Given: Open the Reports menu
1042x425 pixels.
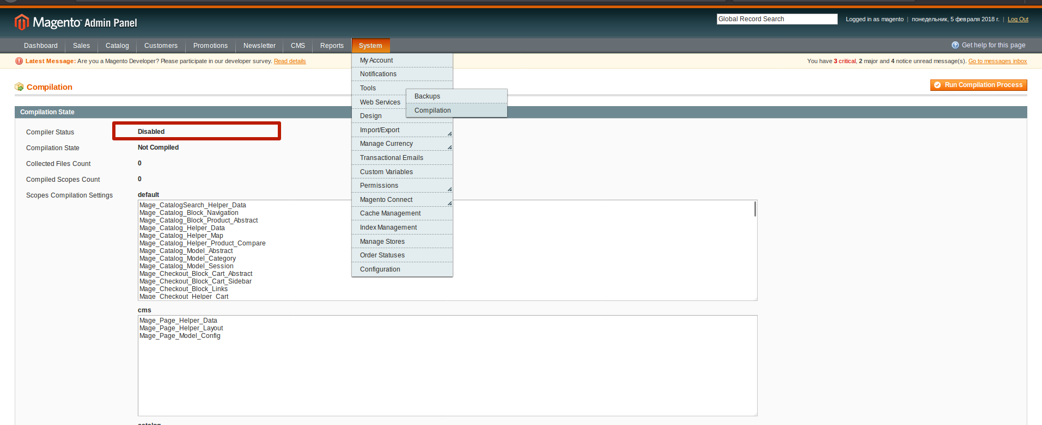Looking at the screenshot, I should click(332, 46).
